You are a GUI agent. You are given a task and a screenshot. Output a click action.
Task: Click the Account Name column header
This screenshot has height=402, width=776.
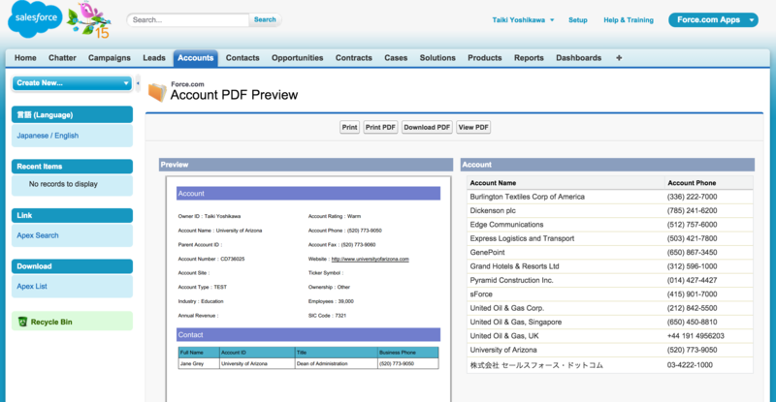[x=493, y=183]
